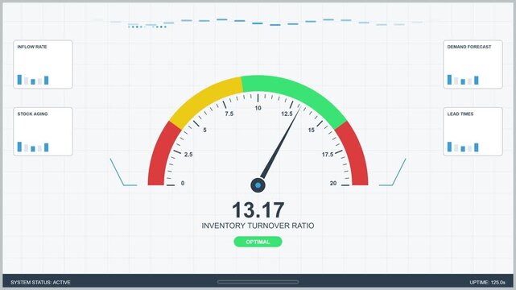Click the System Status: Active text
516x290 pixels.
click(40, 283)
